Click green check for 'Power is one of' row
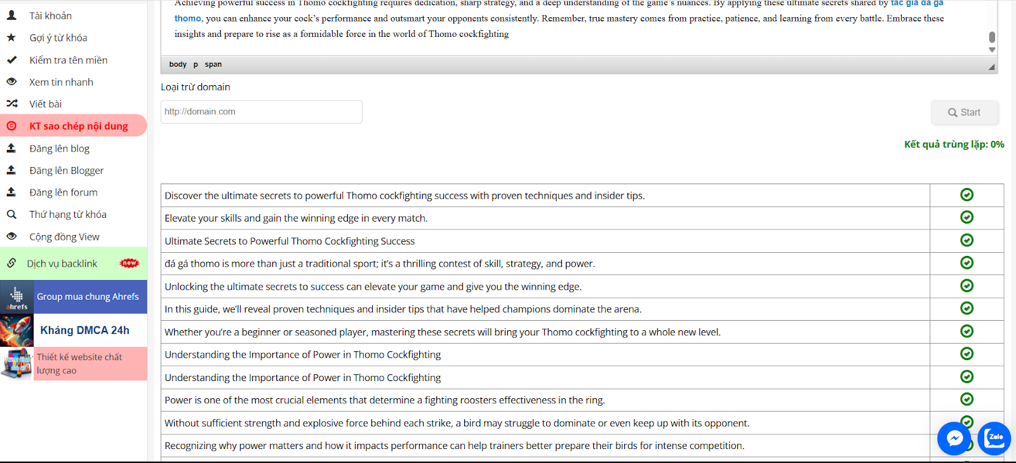1016x463 pixels. pos(967,399)
